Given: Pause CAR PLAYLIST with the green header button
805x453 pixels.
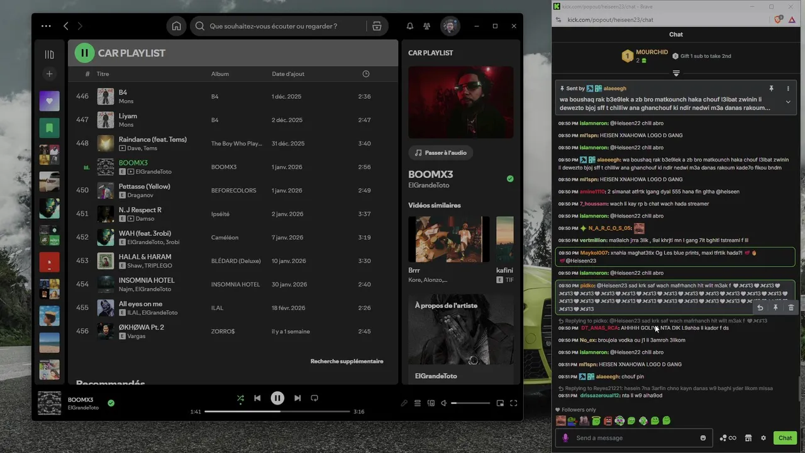Looking at the screenshot, I should click(x=85, y=53).
